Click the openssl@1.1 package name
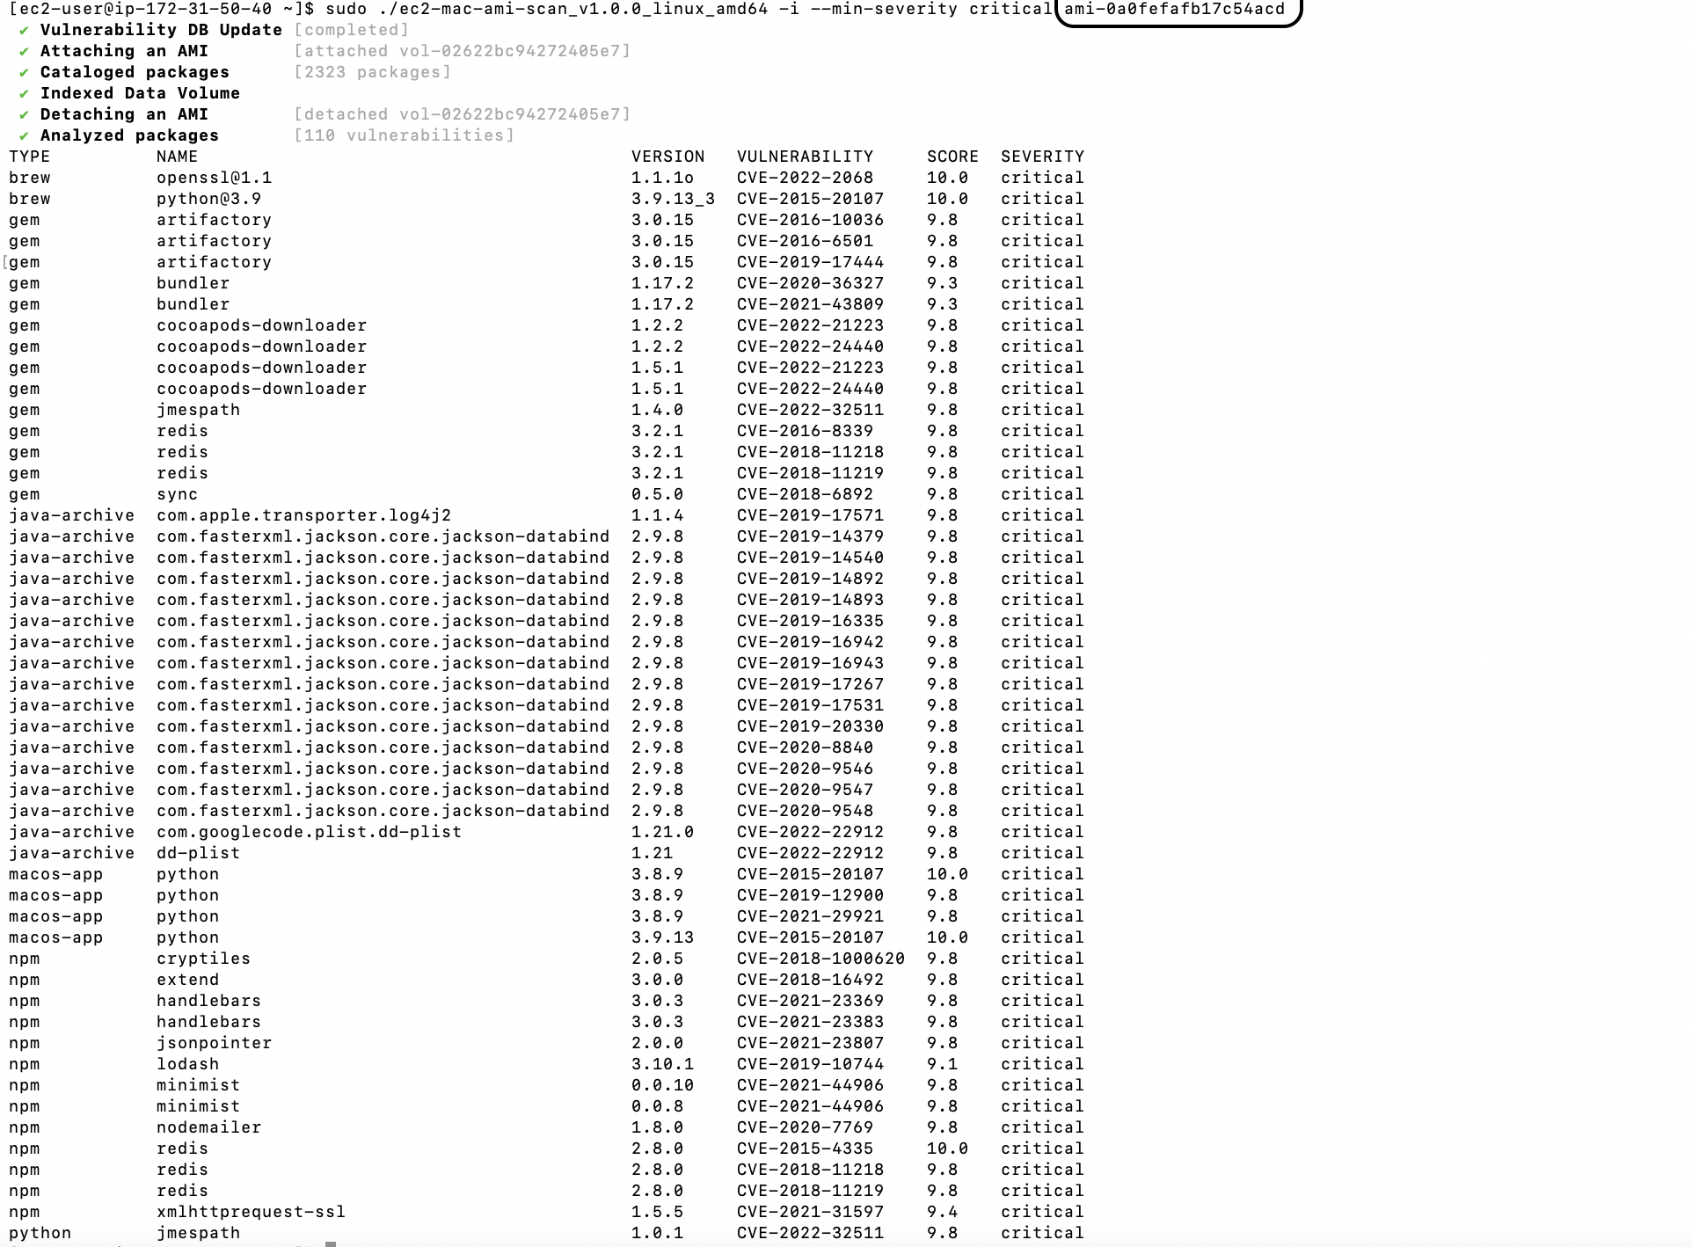The image size is (1692, 1247). coord(215,178)
